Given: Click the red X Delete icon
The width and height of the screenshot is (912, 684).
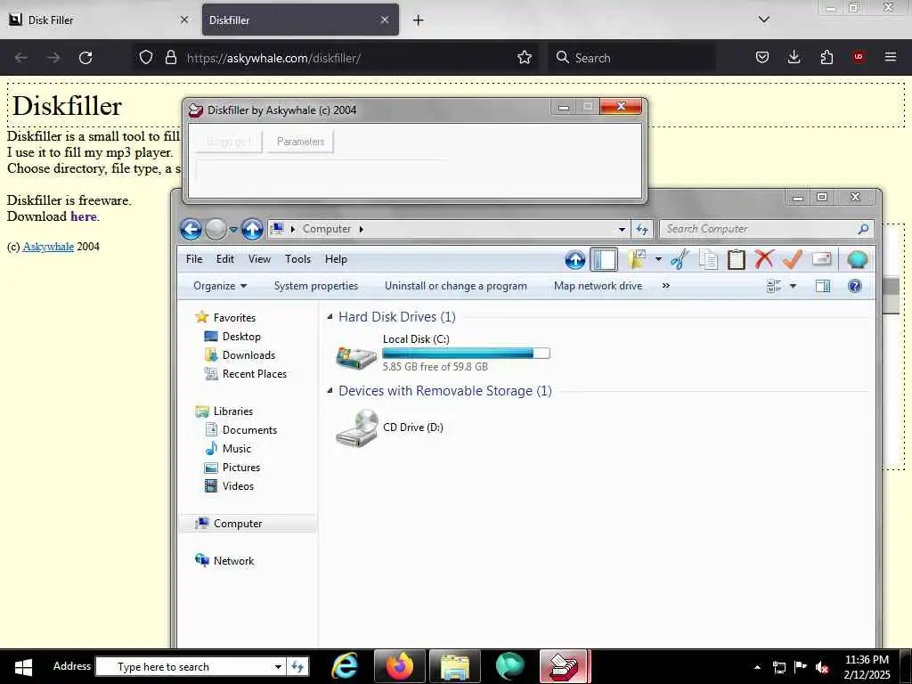Looking at the screenshot, I should [764, 259].
